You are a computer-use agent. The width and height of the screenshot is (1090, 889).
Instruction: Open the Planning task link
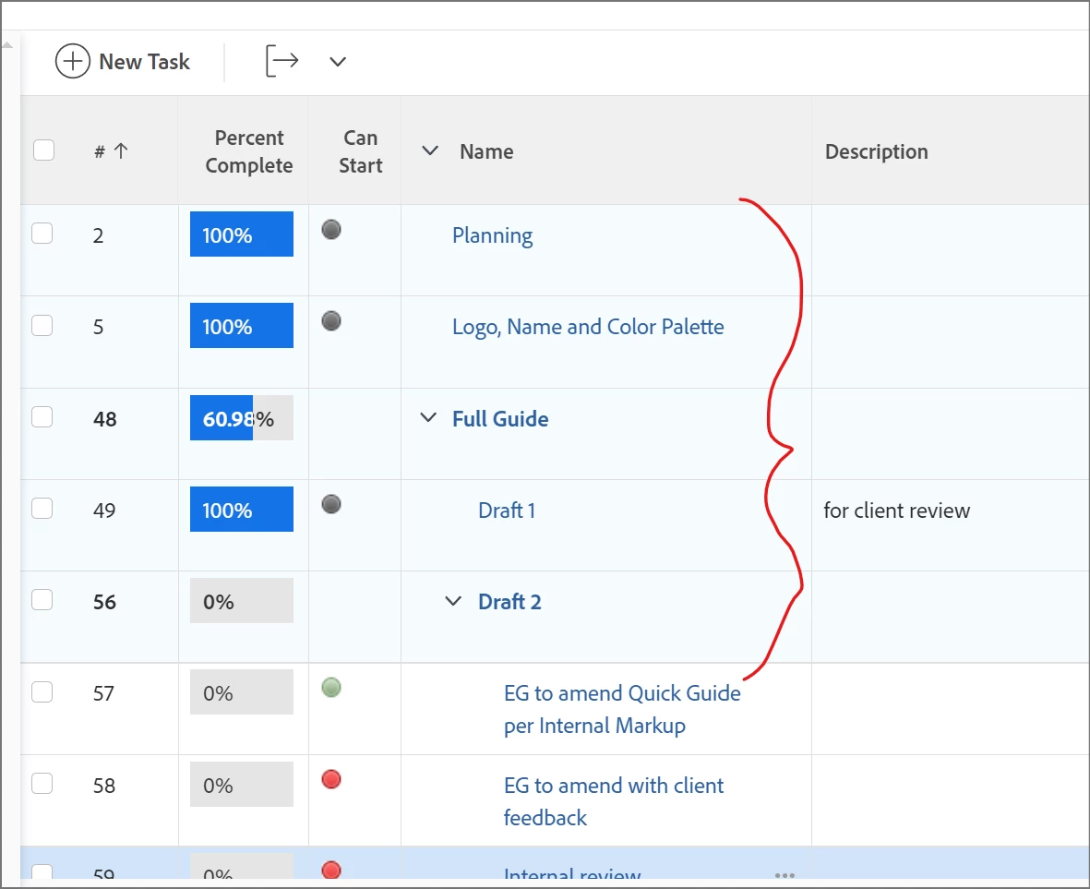[x=492, y=235]
